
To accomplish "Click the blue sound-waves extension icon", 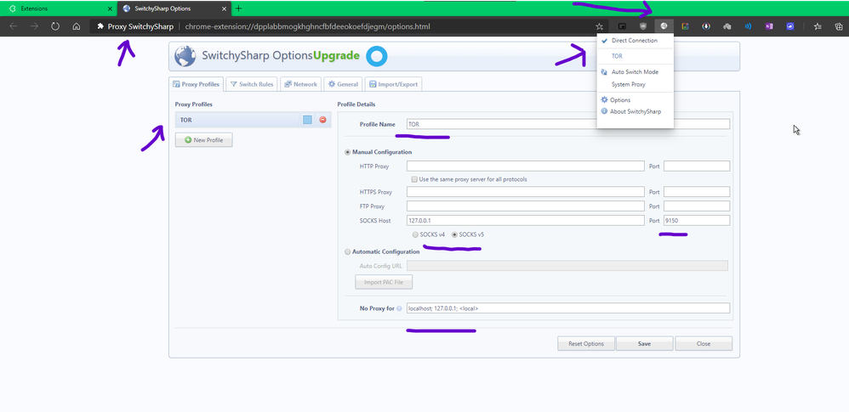I will (x=748, y=26).
